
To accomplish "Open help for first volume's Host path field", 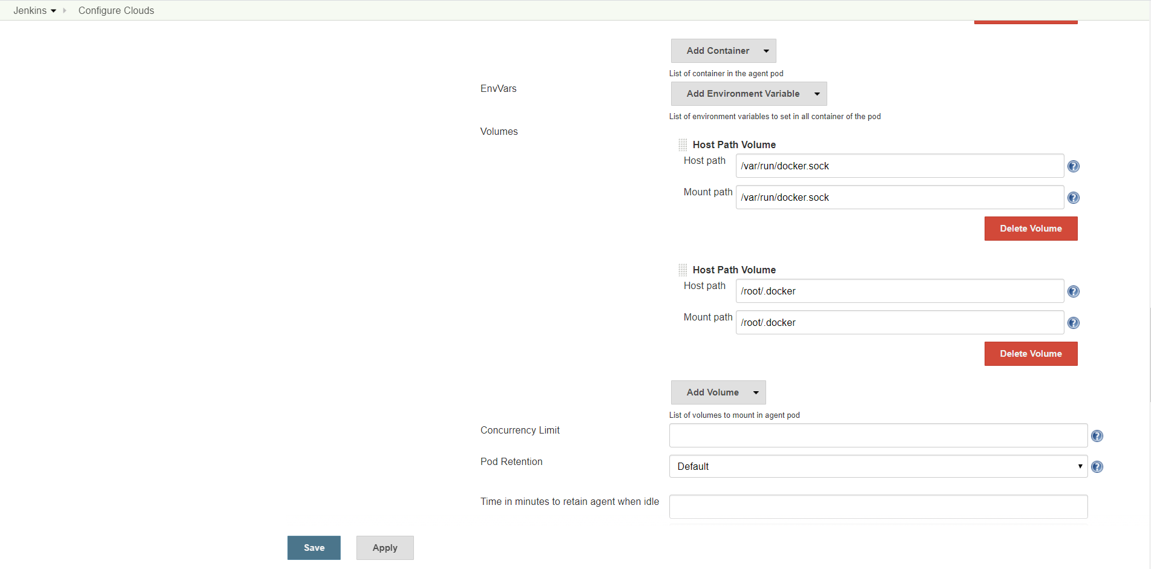I will (1074, 166).
